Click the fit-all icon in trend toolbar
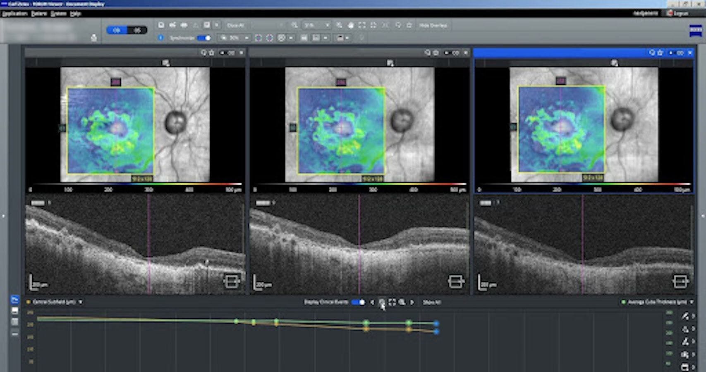The height and width of the screenshot is (372, 706). click(392, 302)
